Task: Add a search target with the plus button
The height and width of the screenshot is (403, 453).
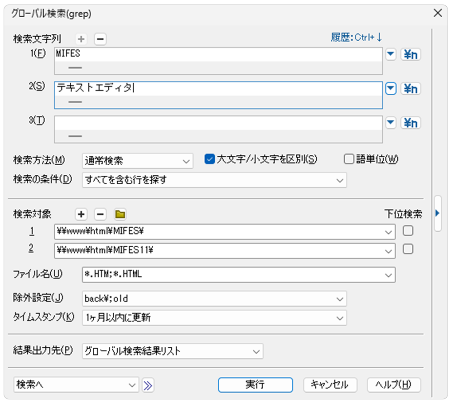Action: point(82,214)
